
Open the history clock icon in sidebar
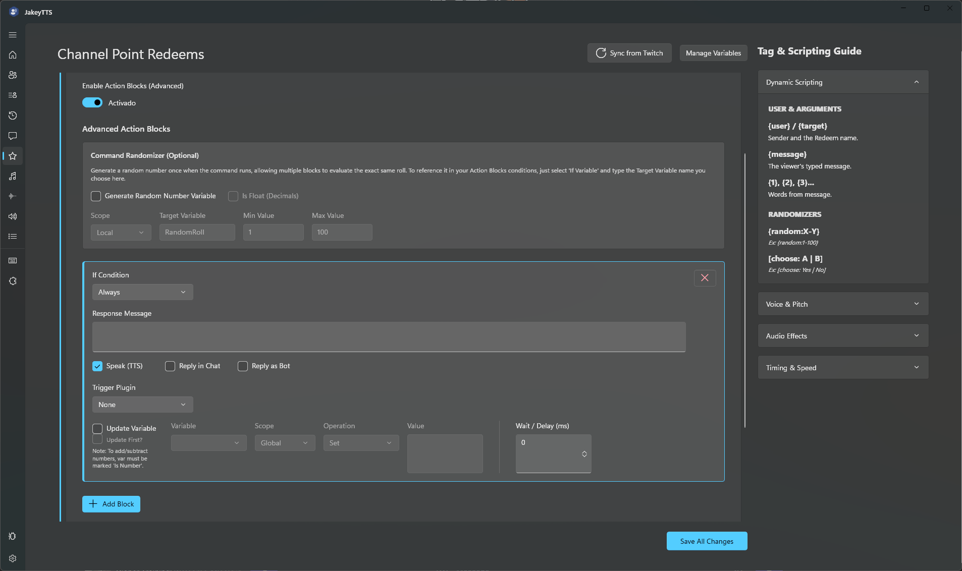[13, 116]
